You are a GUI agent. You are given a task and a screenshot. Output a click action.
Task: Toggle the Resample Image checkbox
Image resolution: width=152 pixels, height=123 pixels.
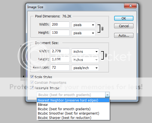pos(32,88)
